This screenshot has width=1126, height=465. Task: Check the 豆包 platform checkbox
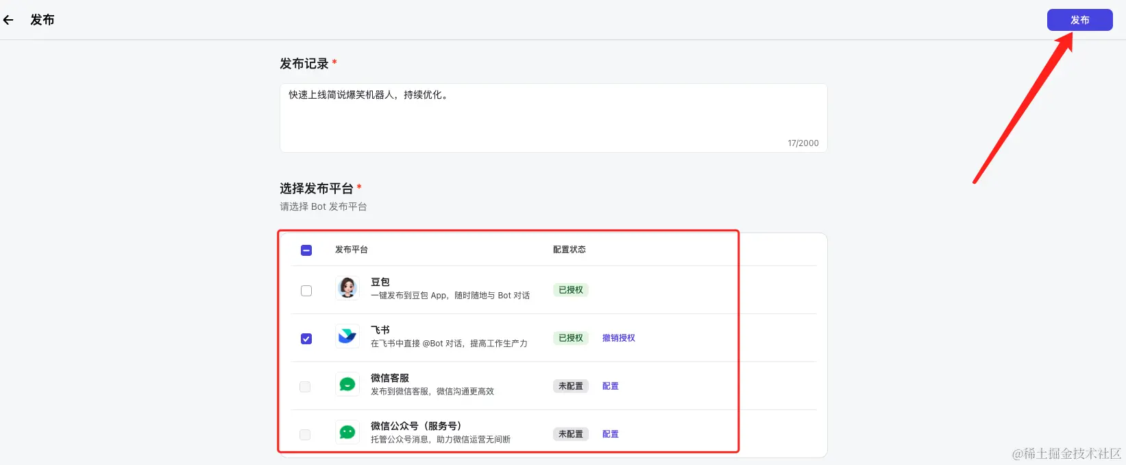(306, 291)
